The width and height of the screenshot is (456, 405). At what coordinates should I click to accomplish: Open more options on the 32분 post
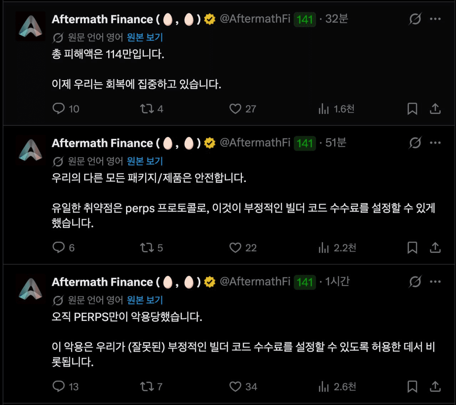(435, 19)
